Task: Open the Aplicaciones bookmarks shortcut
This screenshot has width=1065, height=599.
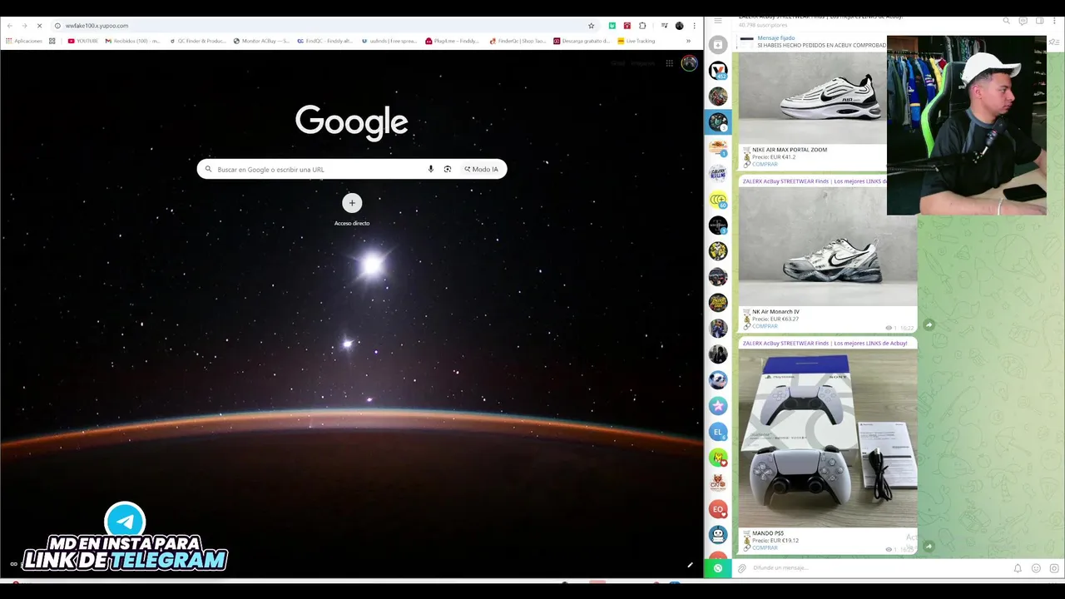Action: coord(24,41)
